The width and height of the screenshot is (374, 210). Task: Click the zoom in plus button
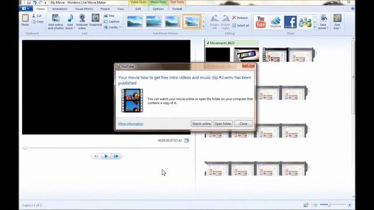tap(349, 205)
